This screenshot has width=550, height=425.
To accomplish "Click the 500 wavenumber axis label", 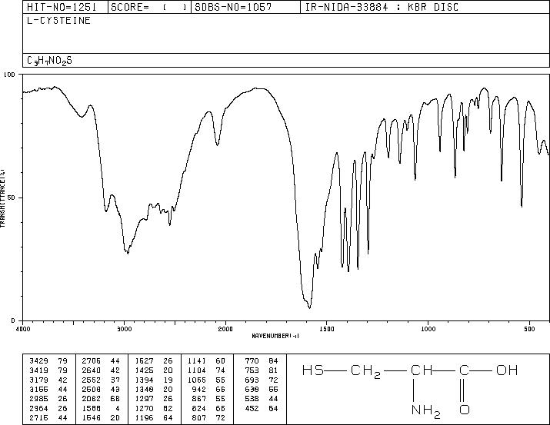I will point(530,329).
